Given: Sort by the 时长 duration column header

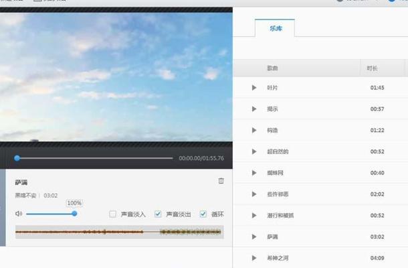Looking at the screenshot, I should point(372,68).
